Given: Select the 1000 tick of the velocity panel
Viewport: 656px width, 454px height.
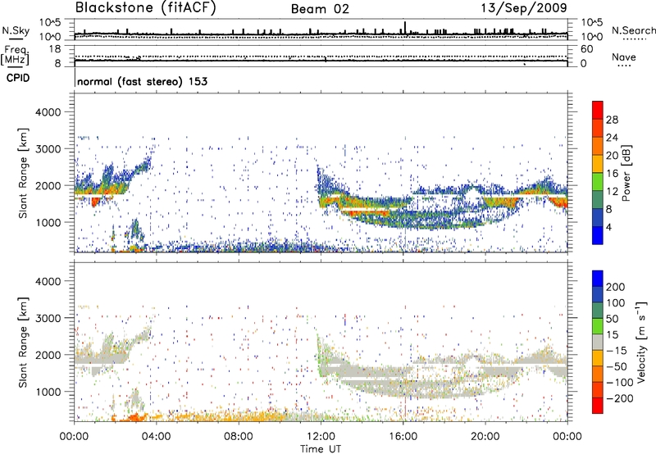Looking at the screenshot, I should coord(48,392).
